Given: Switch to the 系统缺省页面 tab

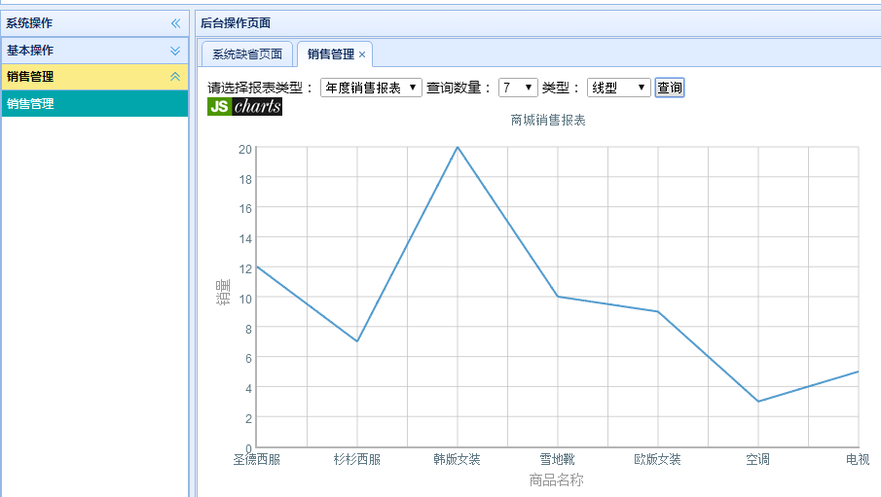Looking at the screenshot, I should pyautogui.click(x=247, y=54).
